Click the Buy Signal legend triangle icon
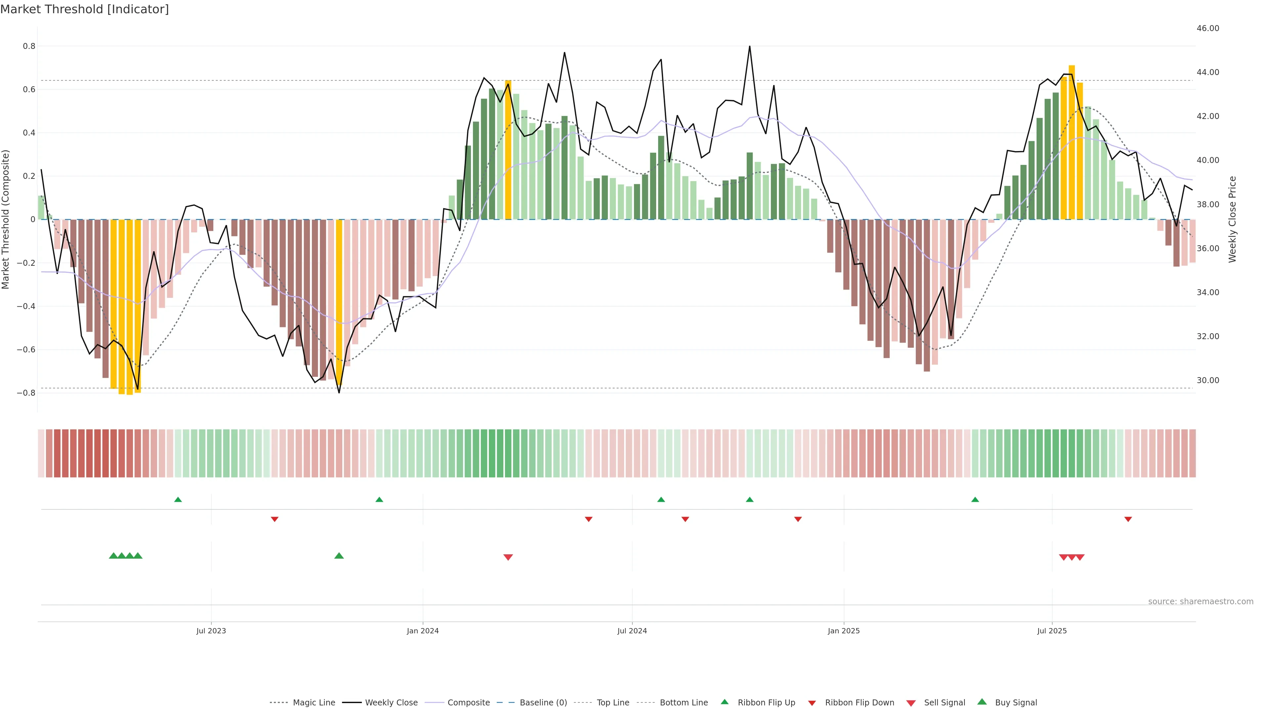Viewport: 1270px width, 714px height. point(982,702)
